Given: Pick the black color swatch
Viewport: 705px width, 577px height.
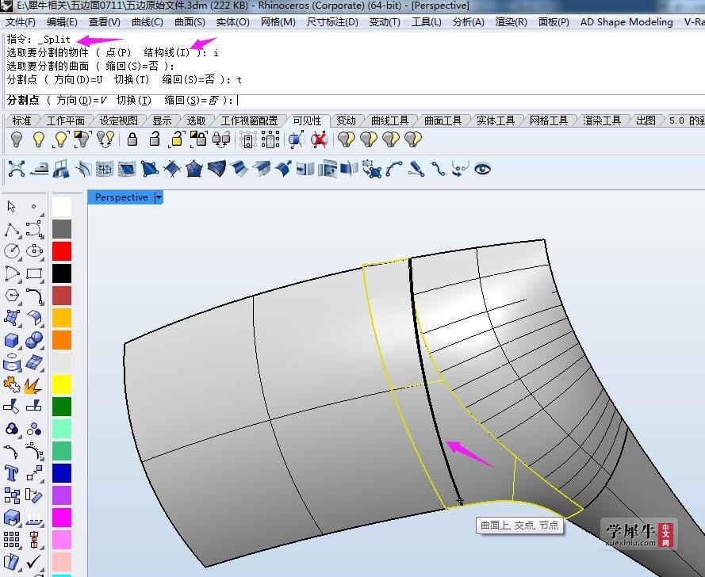Looking at the screenshot, I should (62, 273).
